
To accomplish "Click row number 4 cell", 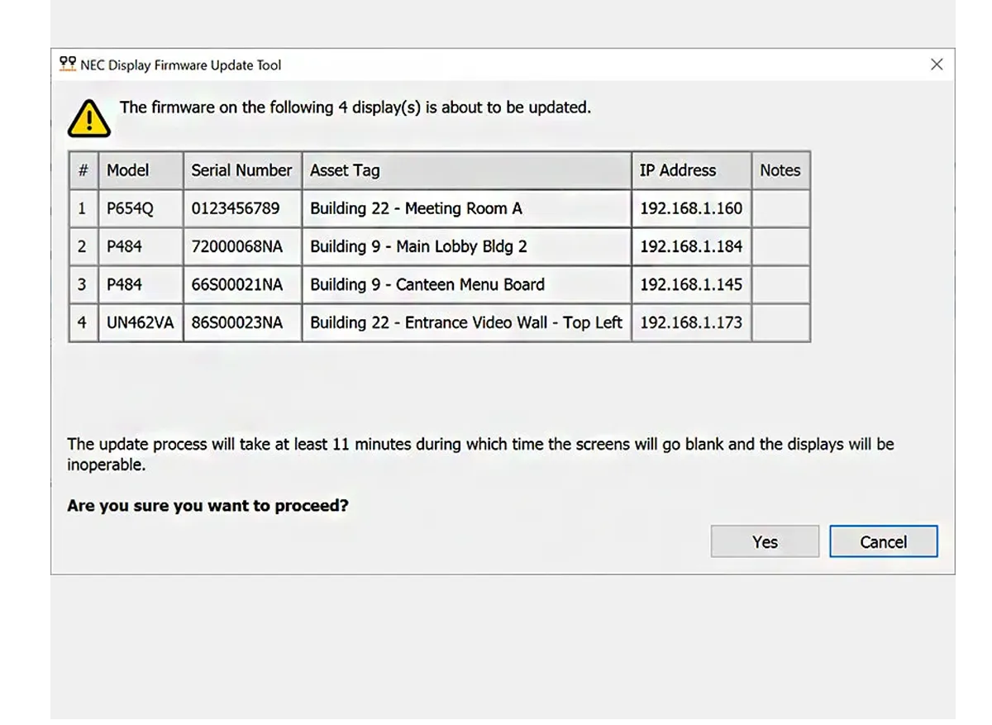I will click(83, 322).
